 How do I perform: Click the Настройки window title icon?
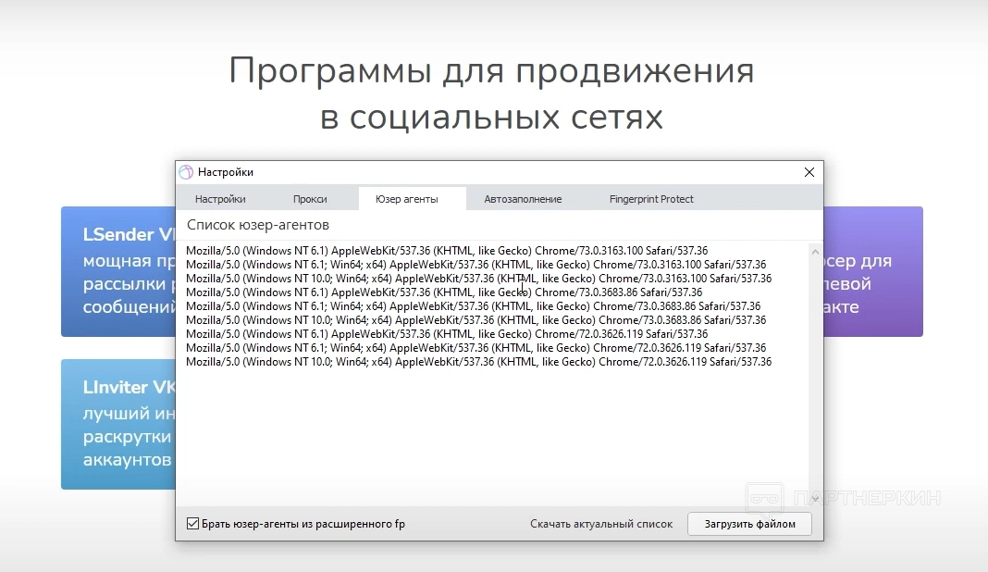pos(186,172)
